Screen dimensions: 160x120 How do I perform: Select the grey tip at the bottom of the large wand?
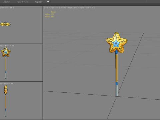pyautogui.click(x=117, y=91)
